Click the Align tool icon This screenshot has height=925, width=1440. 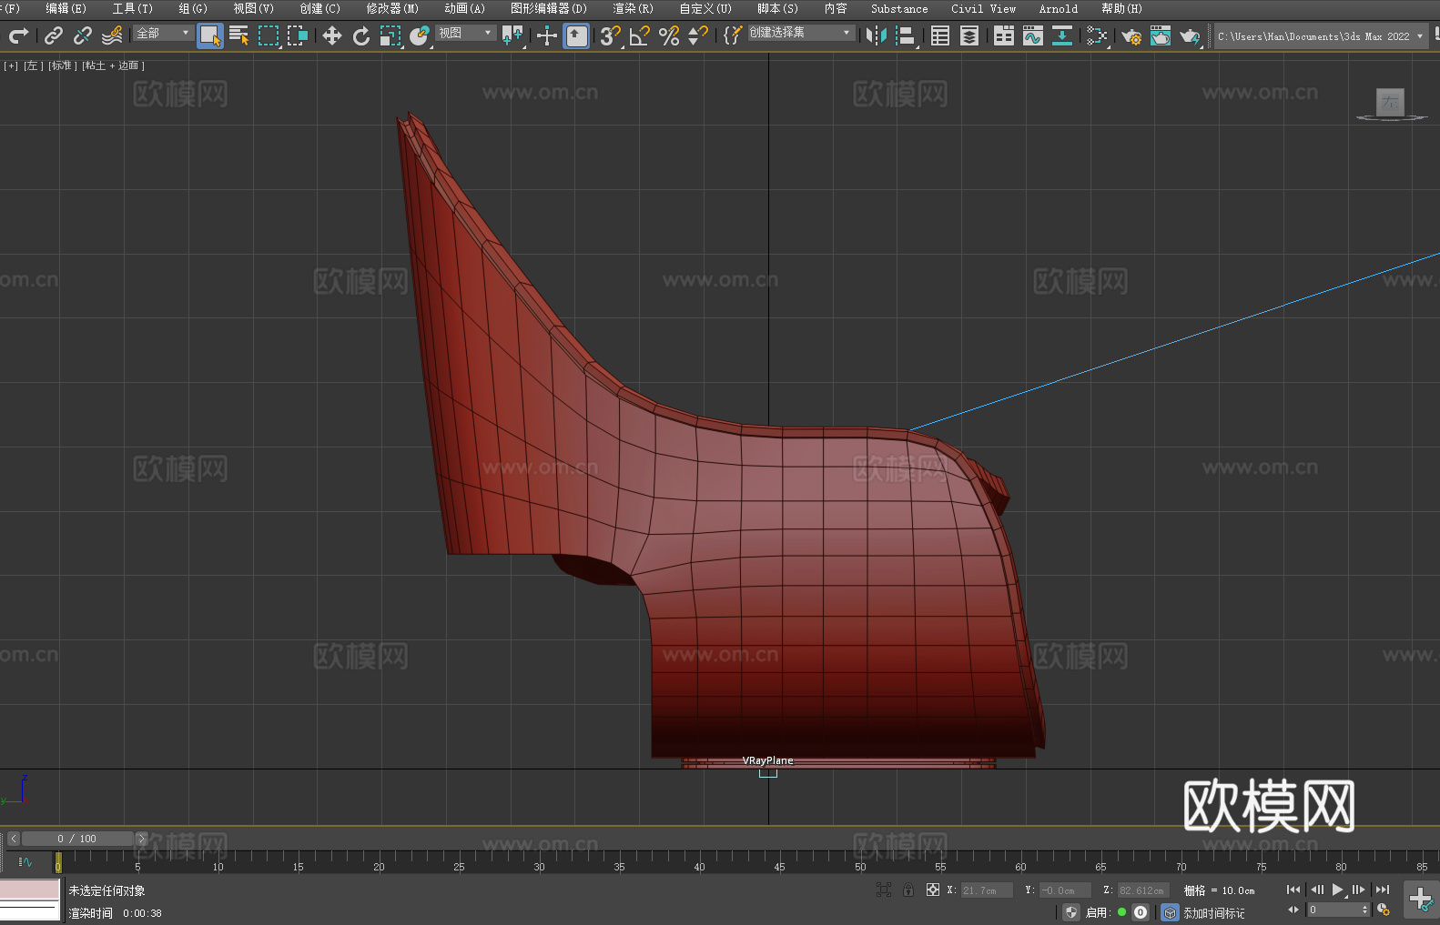[906, 35]
